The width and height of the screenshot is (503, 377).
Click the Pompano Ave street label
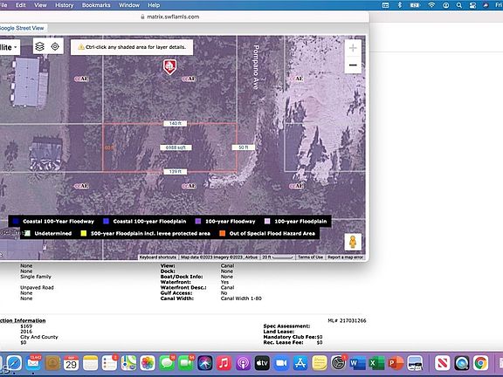256,66
